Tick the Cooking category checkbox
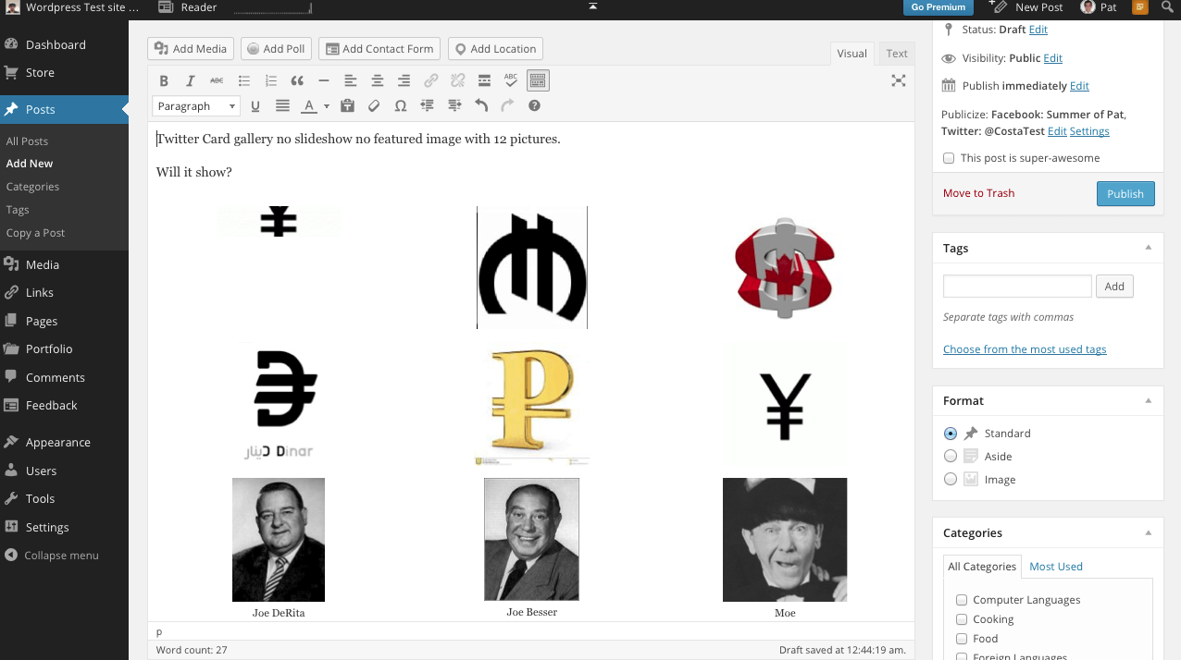The height and width of the screenshot is (660, 1181). (962, 619)
